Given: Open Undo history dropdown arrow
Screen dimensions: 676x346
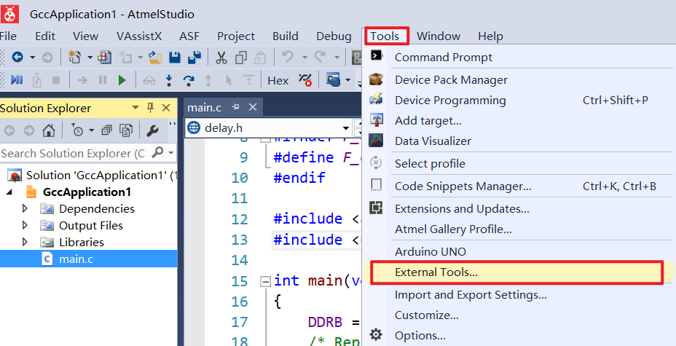Looking at the screenshot, I should tap(304, 57).
